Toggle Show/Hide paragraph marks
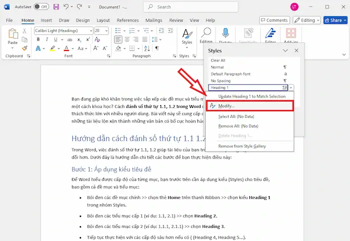 click(156, 48)
